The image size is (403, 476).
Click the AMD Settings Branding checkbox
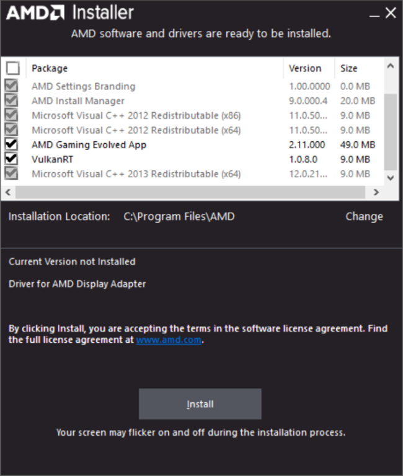click(11, 86)
